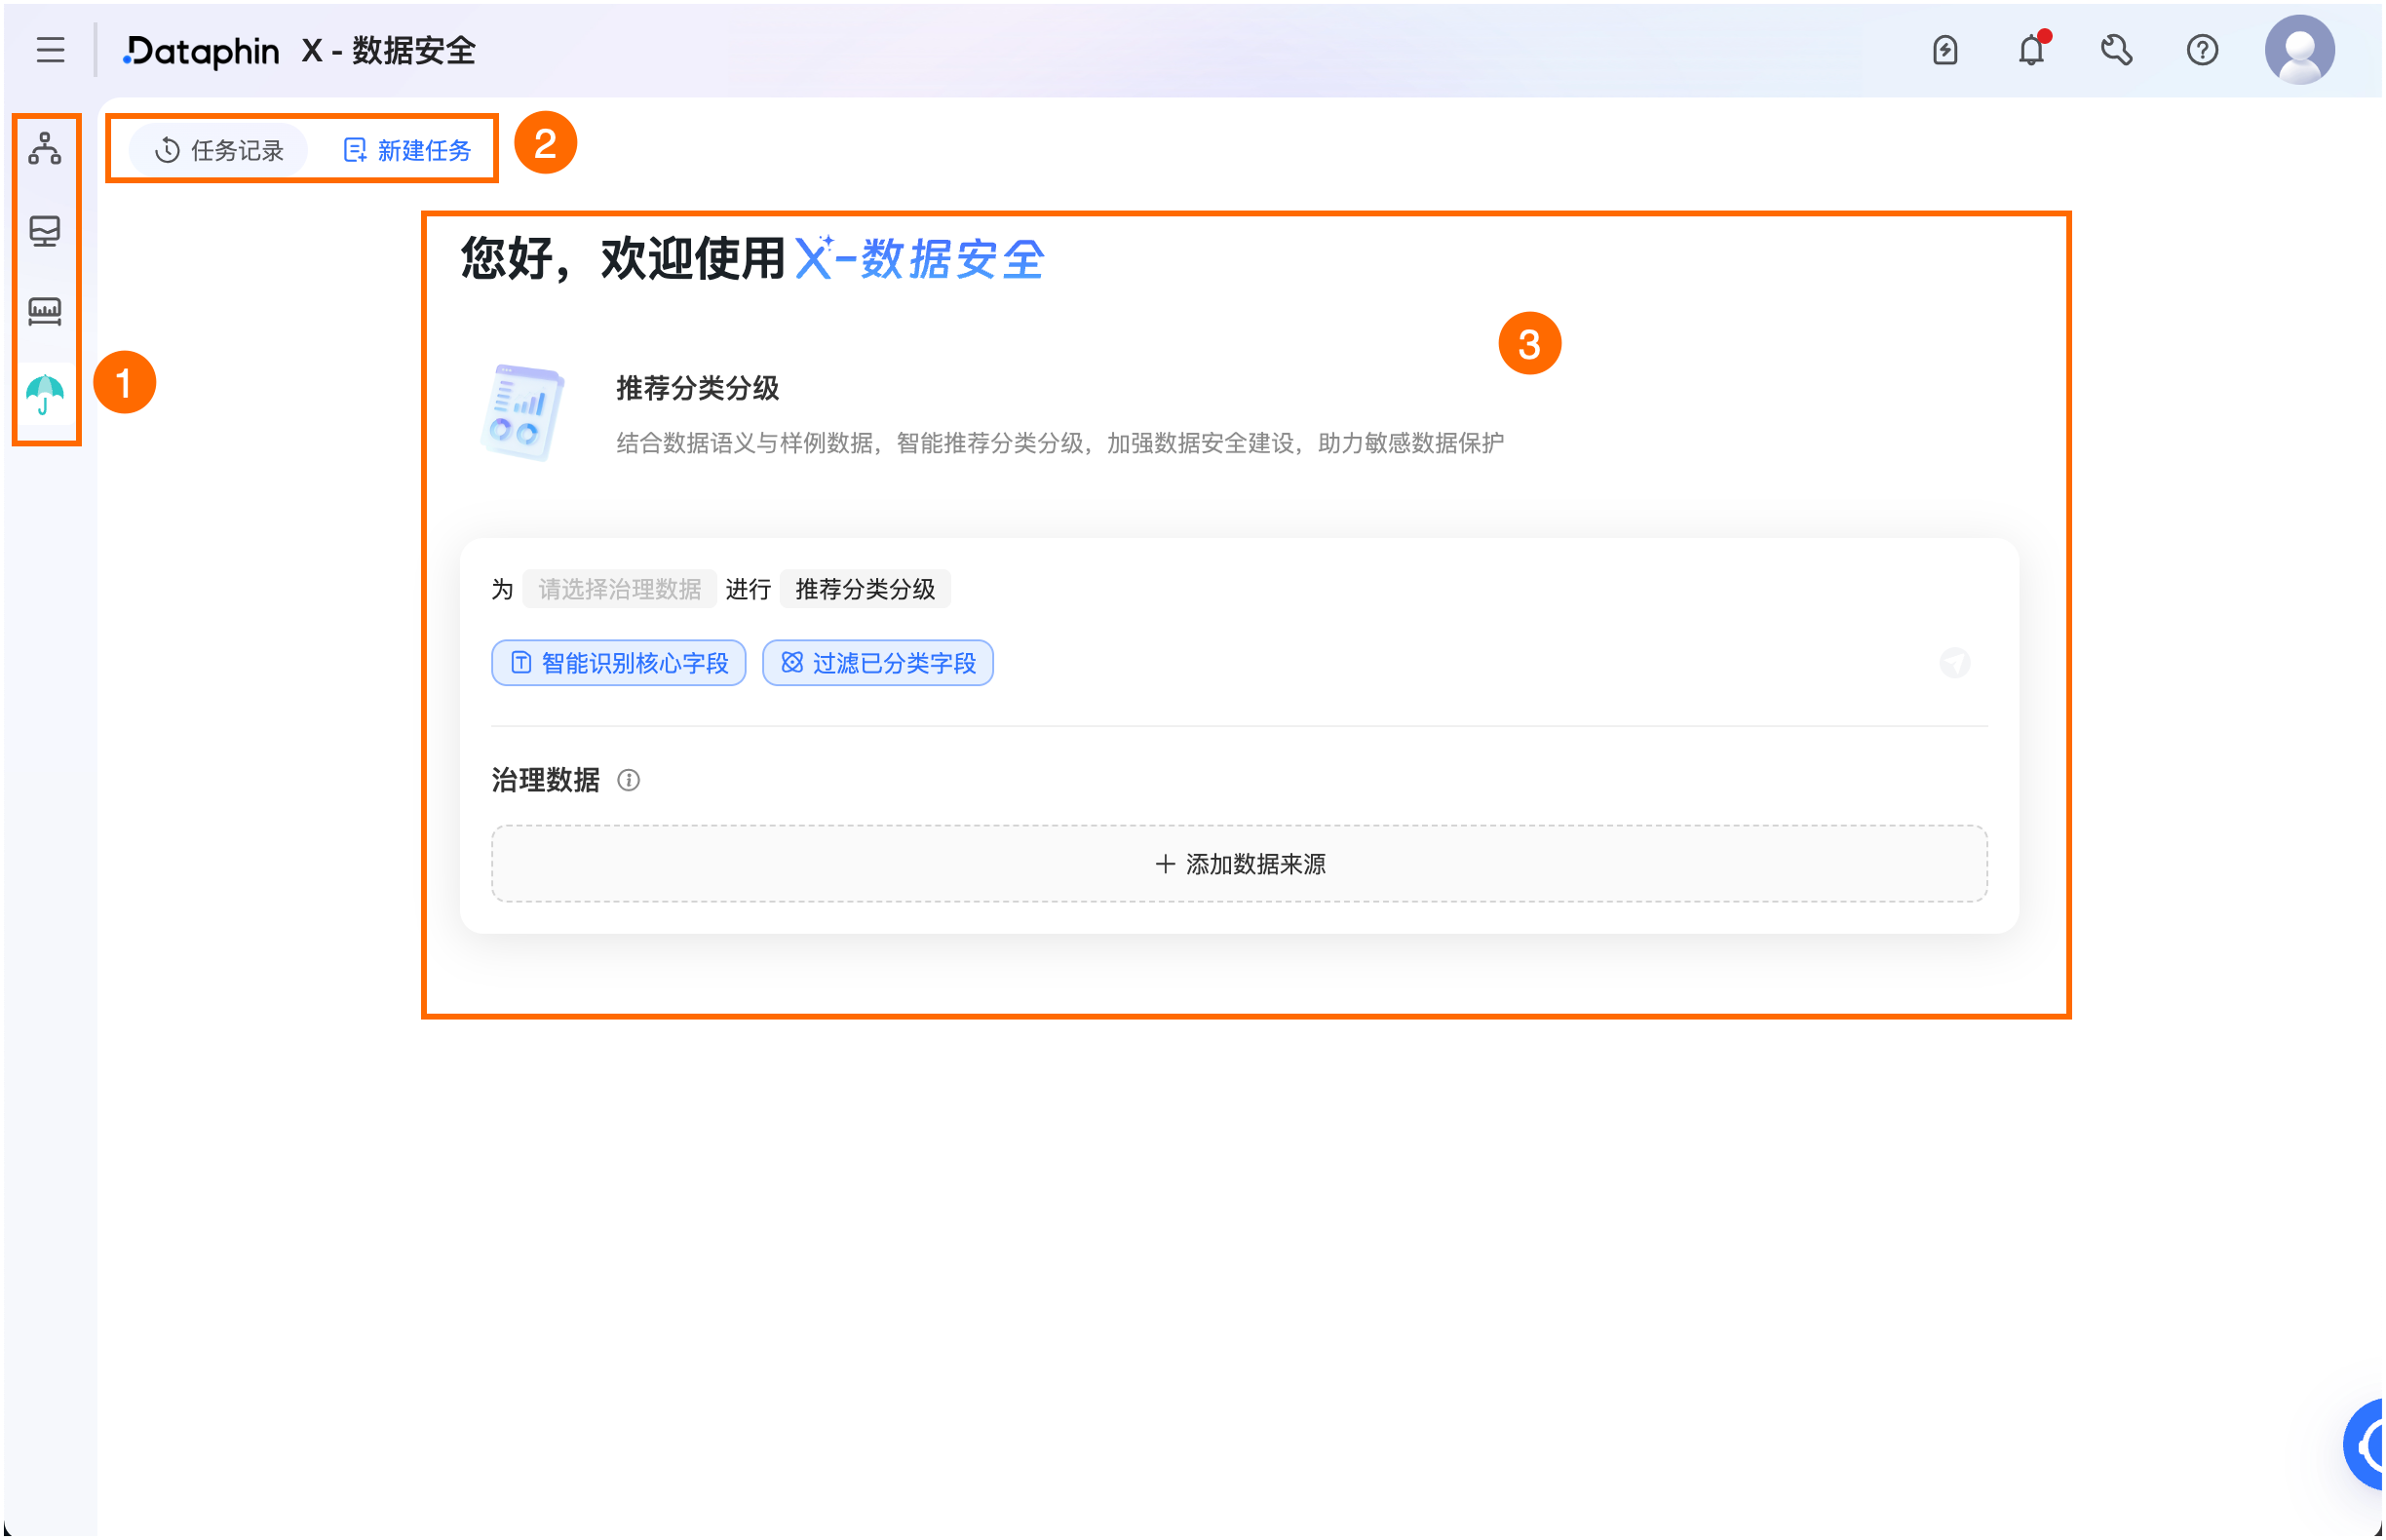Open the hamburger navigation menu
Image resolution: width=2386 pixels, height=1540 pixels.
[50, 50]
